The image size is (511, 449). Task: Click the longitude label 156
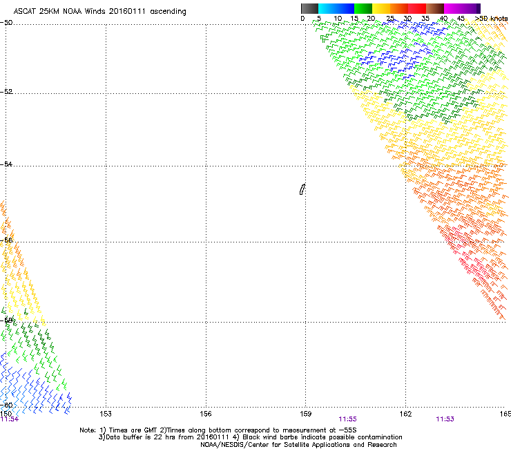click(x=206, y=414)
